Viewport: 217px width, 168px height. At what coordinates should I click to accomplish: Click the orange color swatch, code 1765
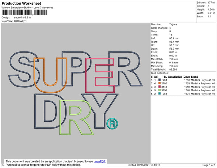pos(159,83)
